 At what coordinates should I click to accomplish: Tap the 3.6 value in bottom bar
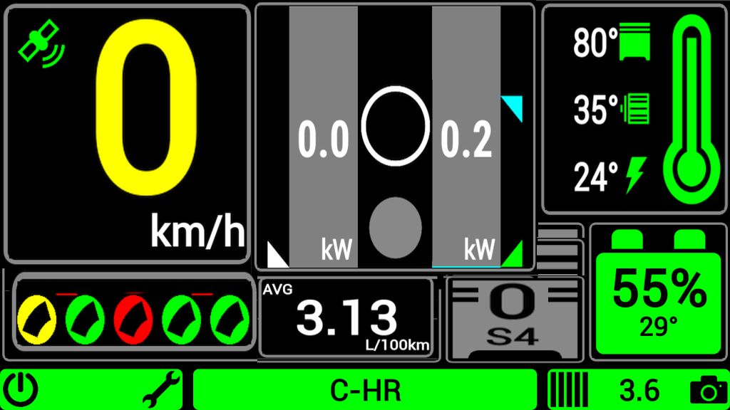pos(639,390)
